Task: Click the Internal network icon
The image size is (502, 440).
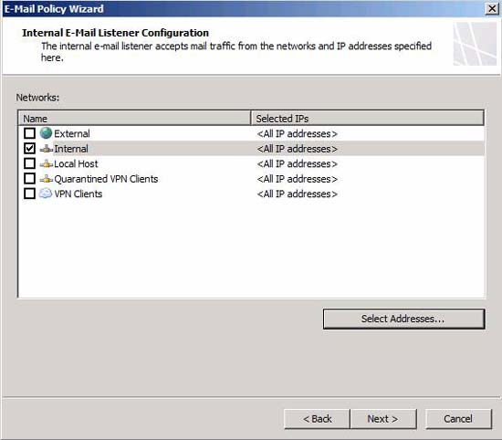Action: tap(47, 149)
